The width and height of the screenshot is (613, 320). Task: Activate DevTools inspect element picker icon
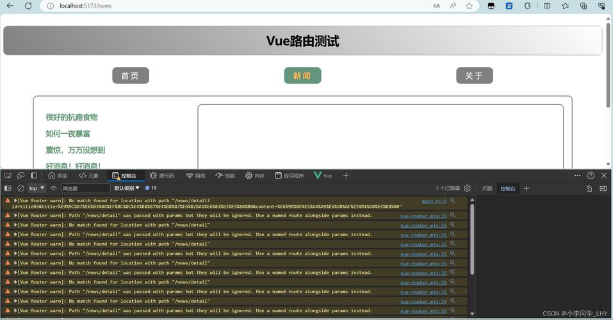8,175
